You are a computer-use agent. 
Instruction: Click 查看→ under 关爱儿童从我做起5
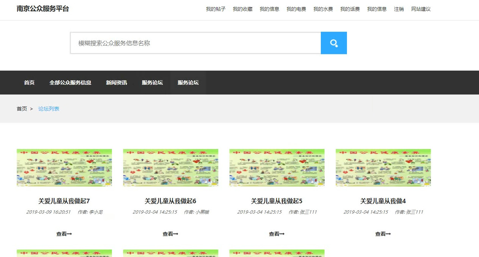pos(277,234)
